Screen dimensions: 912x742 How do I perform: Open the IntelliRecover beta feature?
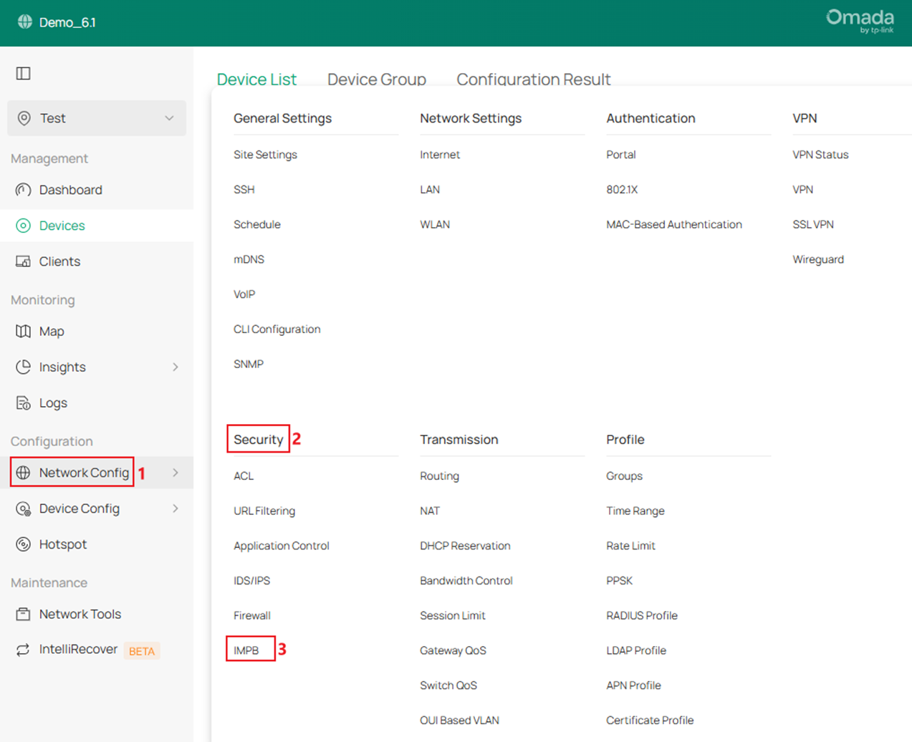point(77,650)
